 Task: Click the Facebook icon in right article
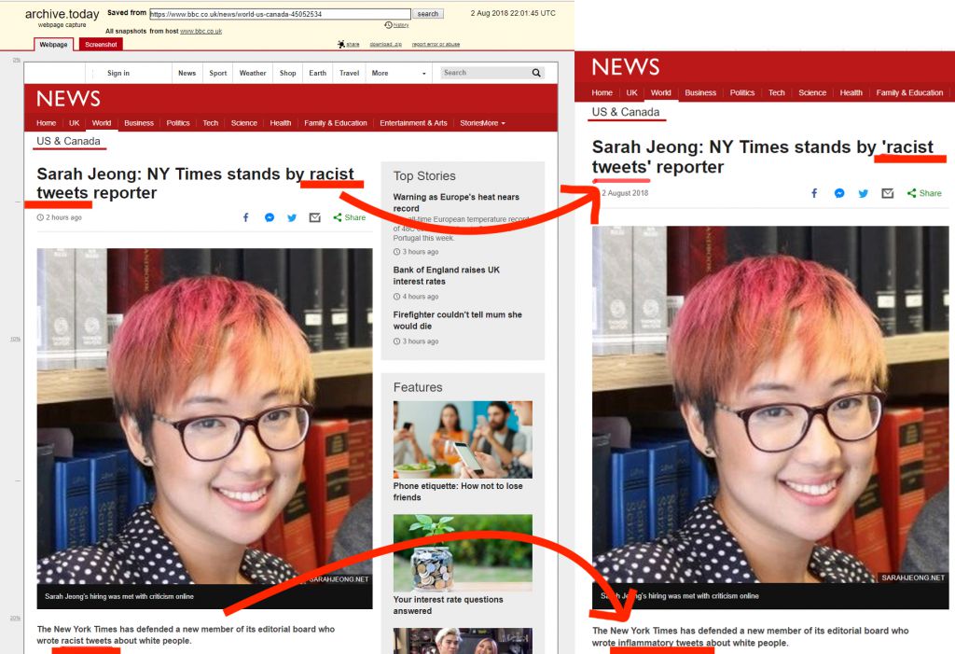point(814,193)
